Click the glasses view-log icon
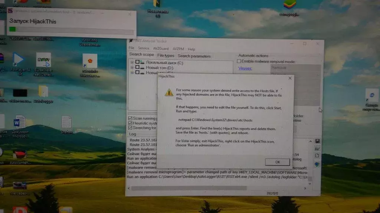This screenshot has width=380, height=213. [317, 149]
